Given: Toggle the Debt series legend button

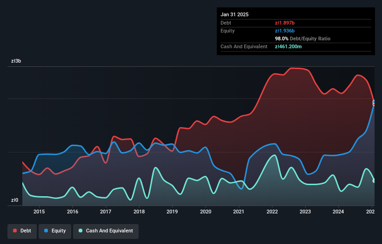Looking at the screenshot, I should (22, 231).
